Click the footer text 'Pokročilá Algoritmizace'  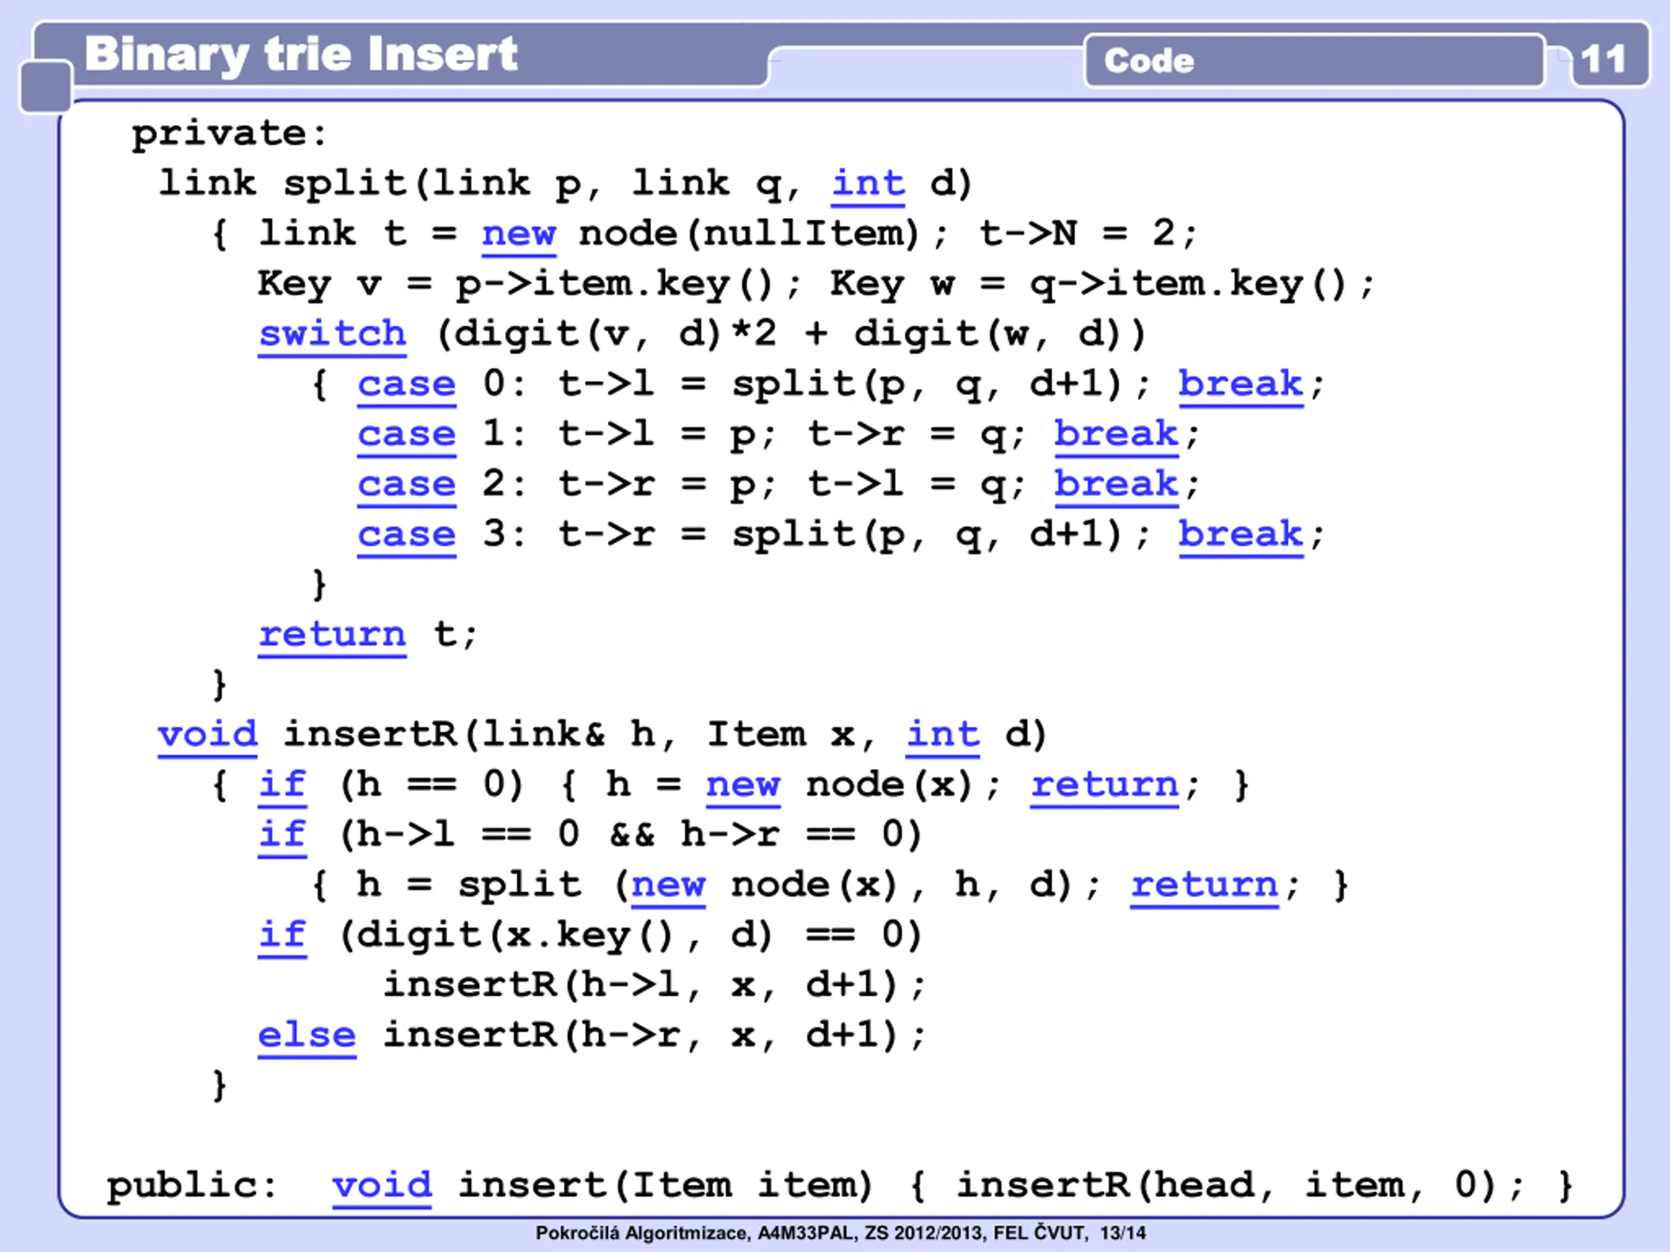click(x=642, y=1233)
